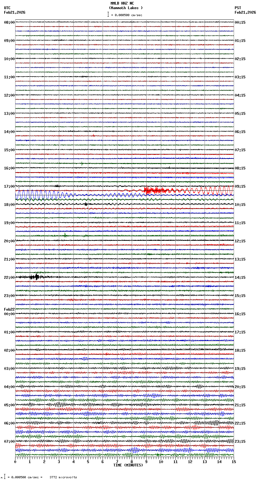Viewport: 258px width, 481px height.
Task: Click minute tick 5 on time axis
Action: tap(88, 462)
